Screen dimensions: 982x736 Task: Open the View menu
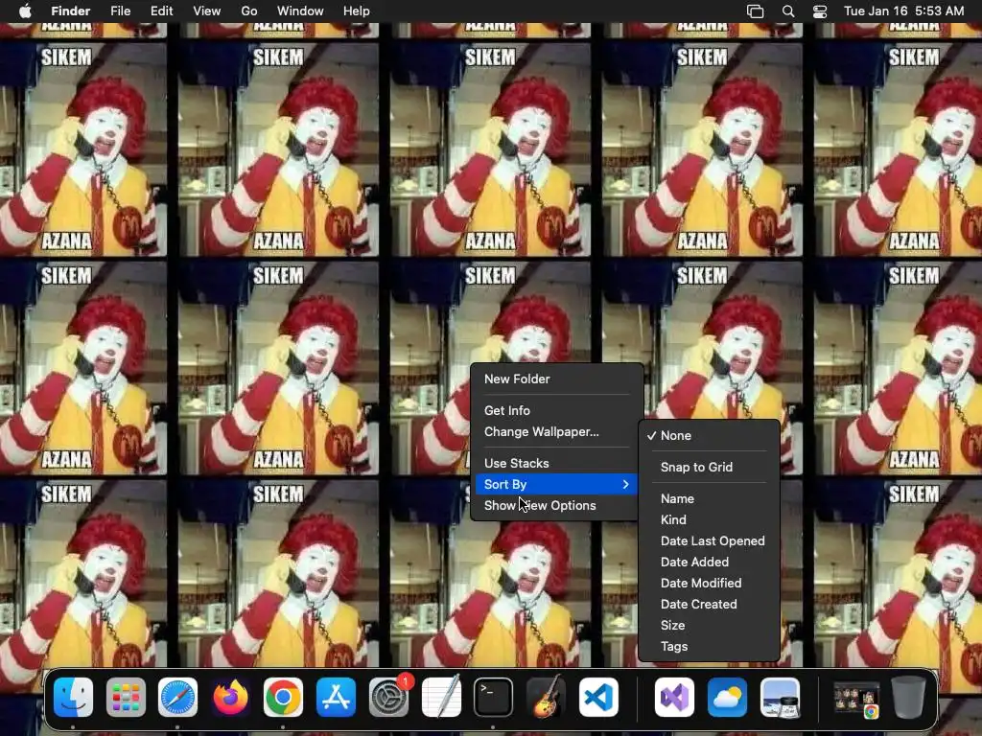(x=207, y=11)
